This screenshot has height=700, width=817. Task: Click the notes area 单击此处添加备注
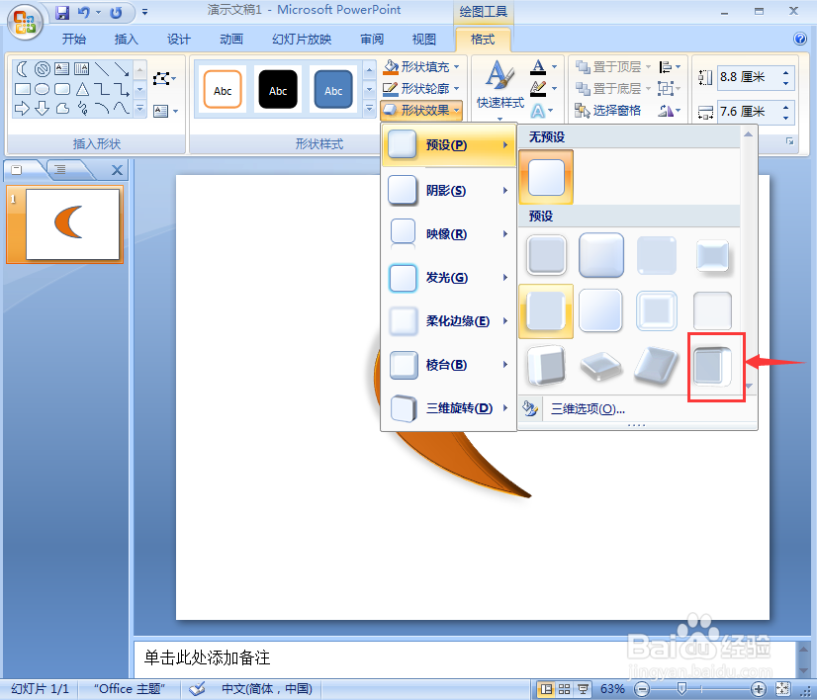(464, 657)
